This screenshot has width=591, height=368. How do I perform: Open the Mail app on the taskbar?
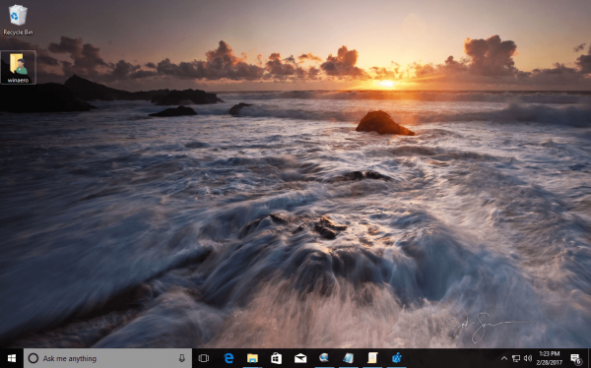pos(300,358)
